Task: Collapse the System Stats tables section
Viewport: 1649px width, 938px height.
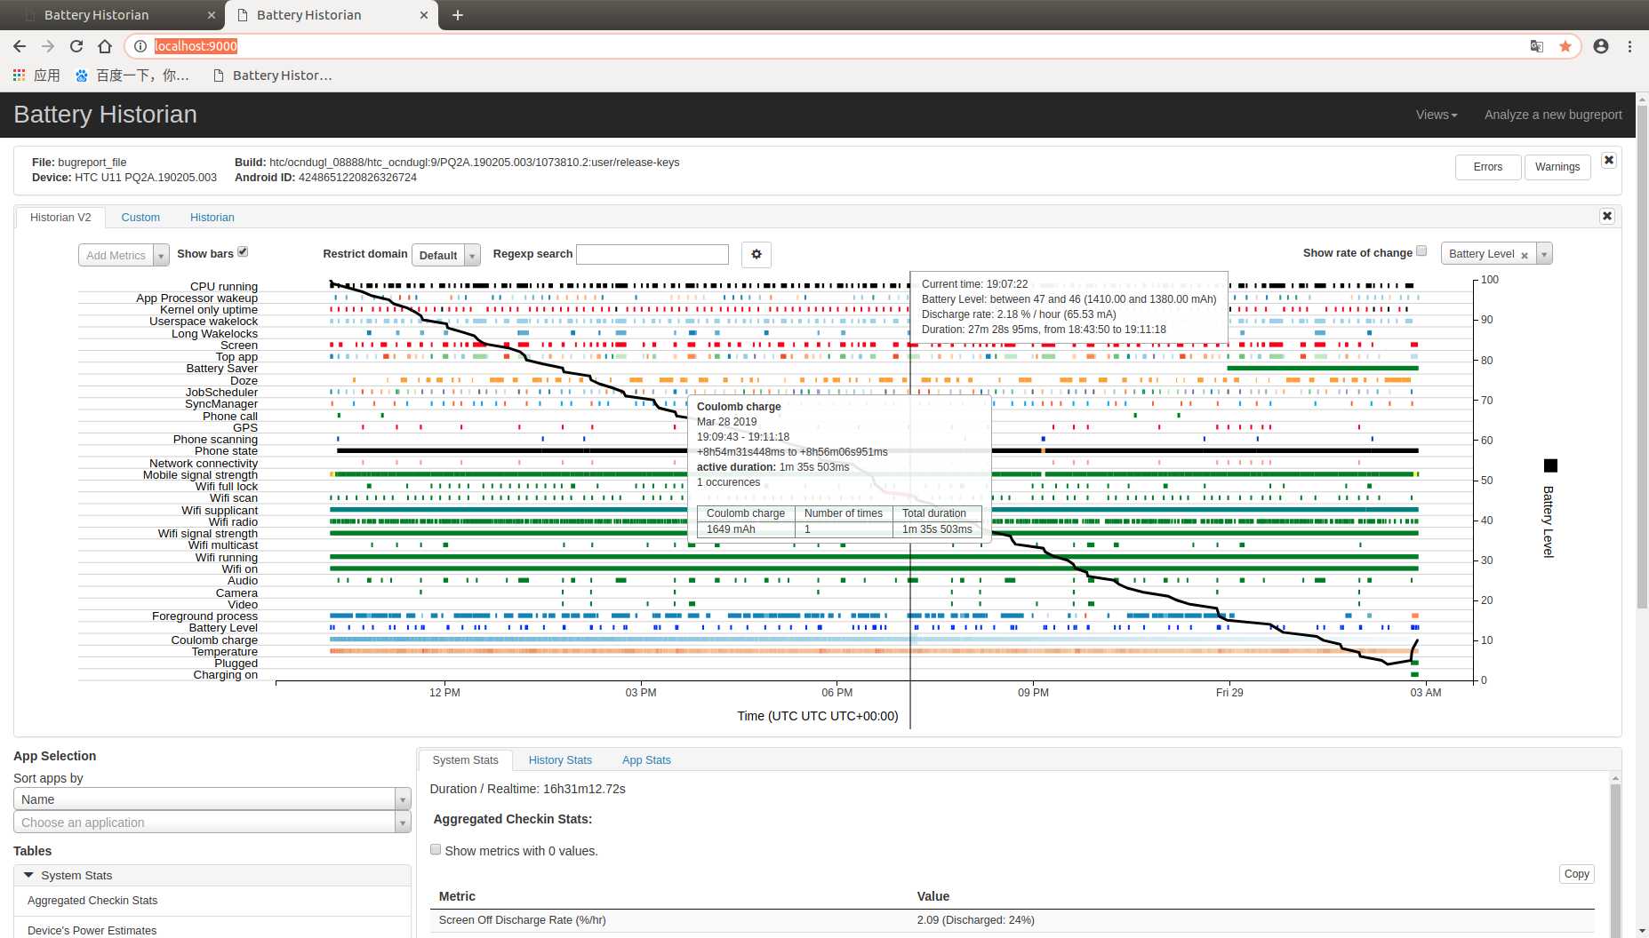Action: point(212,875)
